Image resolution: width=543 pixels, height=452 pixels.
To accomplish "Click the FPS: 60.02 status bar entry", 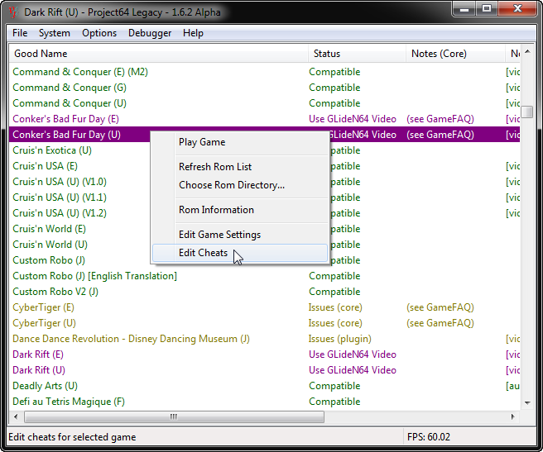I will [429, 437].
